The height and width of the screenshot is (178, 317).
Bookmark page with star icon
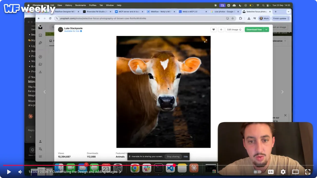point(233,18)
